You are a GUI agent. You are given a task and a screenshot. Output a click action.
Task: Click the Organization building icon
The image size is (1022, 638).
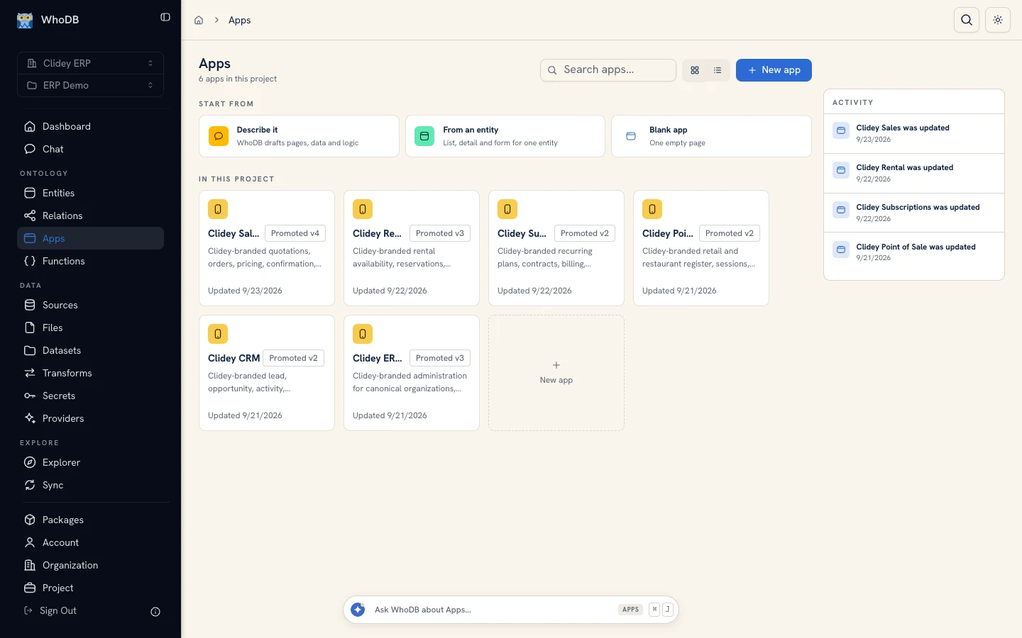30,565
